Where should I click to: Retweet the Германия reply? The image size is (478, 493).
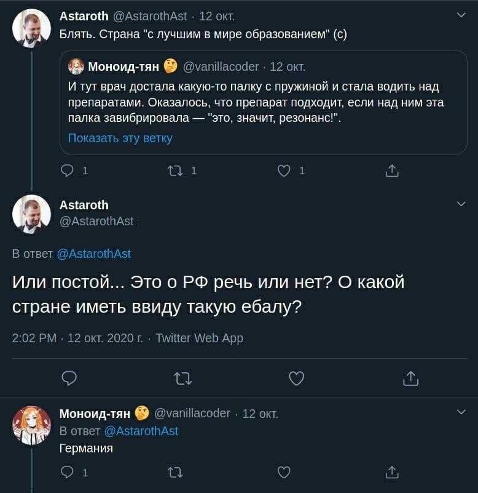[176, 472]
